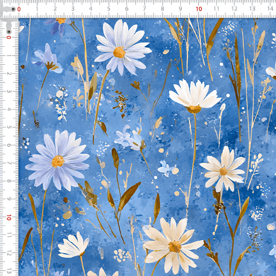Click the number 5 on the top ruler
Screen dimensions: 276x276
click(x=109, y=9)
